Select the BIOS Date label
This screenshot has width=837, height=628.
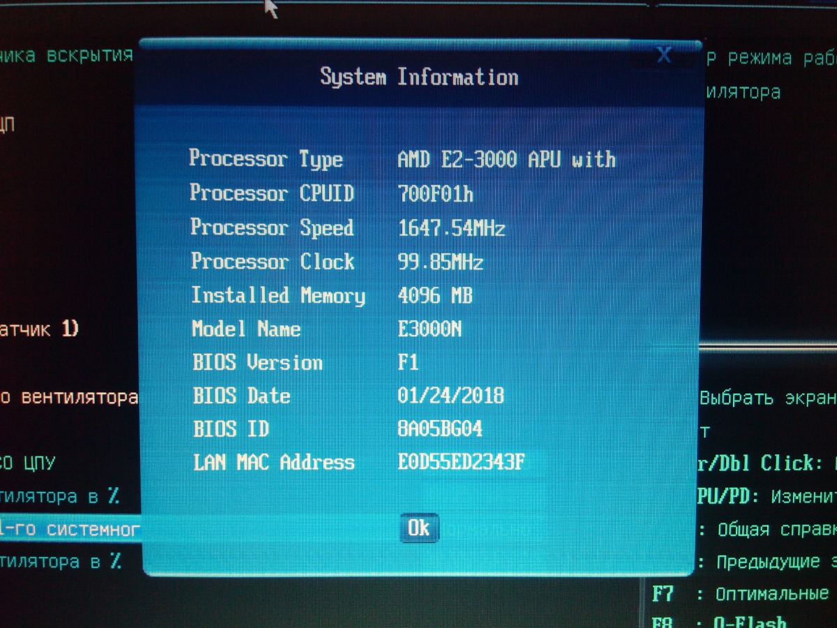tap(241, 396)
